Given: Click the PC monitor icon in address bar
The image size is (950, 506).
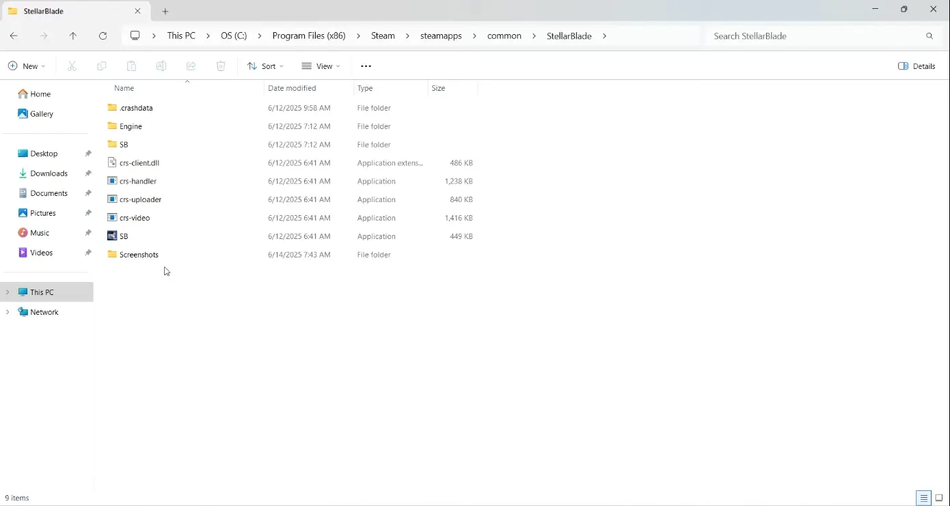Looking at the screenshot, I should (x=135, y=36).
